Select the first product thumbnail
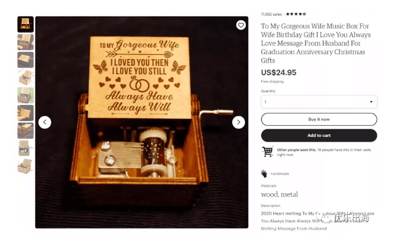Image resolution: width=395 pixels, height=251 pixels. click(25, 24)
